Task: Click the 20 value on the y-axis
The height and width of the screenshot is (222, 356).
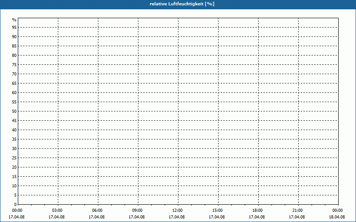Action: click(14, 167)
